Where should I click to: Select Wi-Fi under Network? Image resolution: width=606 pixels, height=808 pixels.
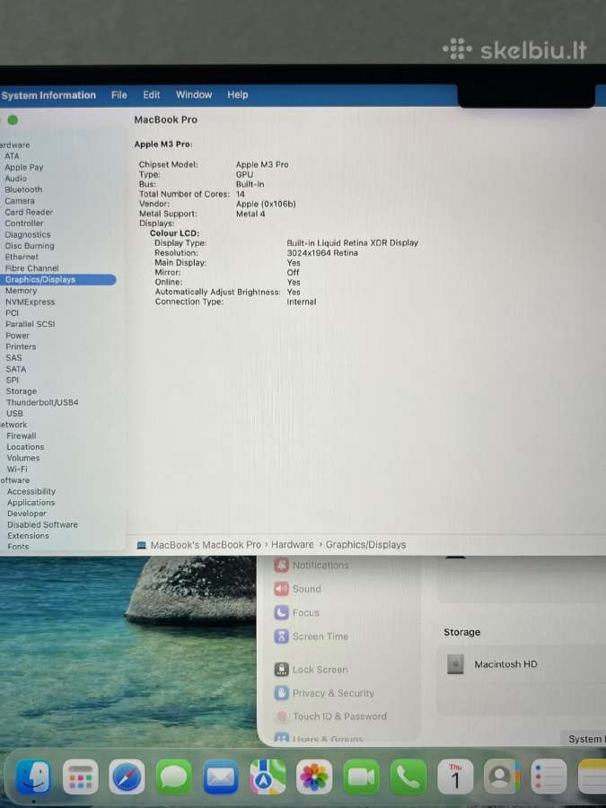(x=17, y=469)
